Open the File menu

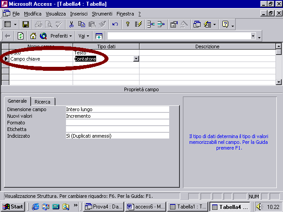16,14
